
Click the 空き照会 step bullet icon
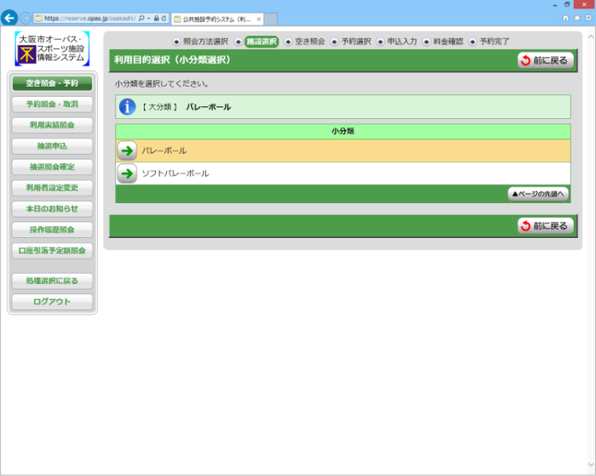[289, 42]
